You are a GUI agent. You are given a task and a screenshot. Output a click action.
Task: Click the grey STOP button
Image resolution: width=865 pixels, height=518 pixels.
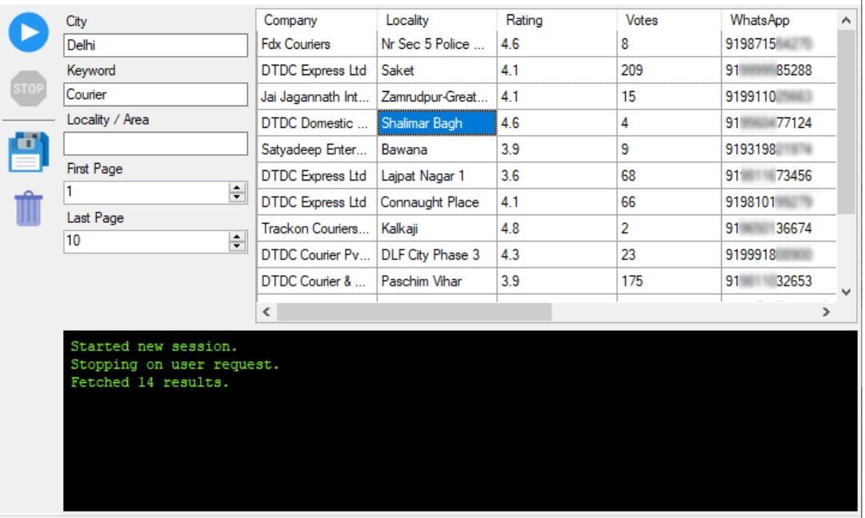pos(28,88)
